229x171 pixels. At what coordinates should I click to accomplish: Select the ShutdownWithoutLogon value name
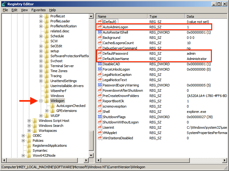point(121,122)
